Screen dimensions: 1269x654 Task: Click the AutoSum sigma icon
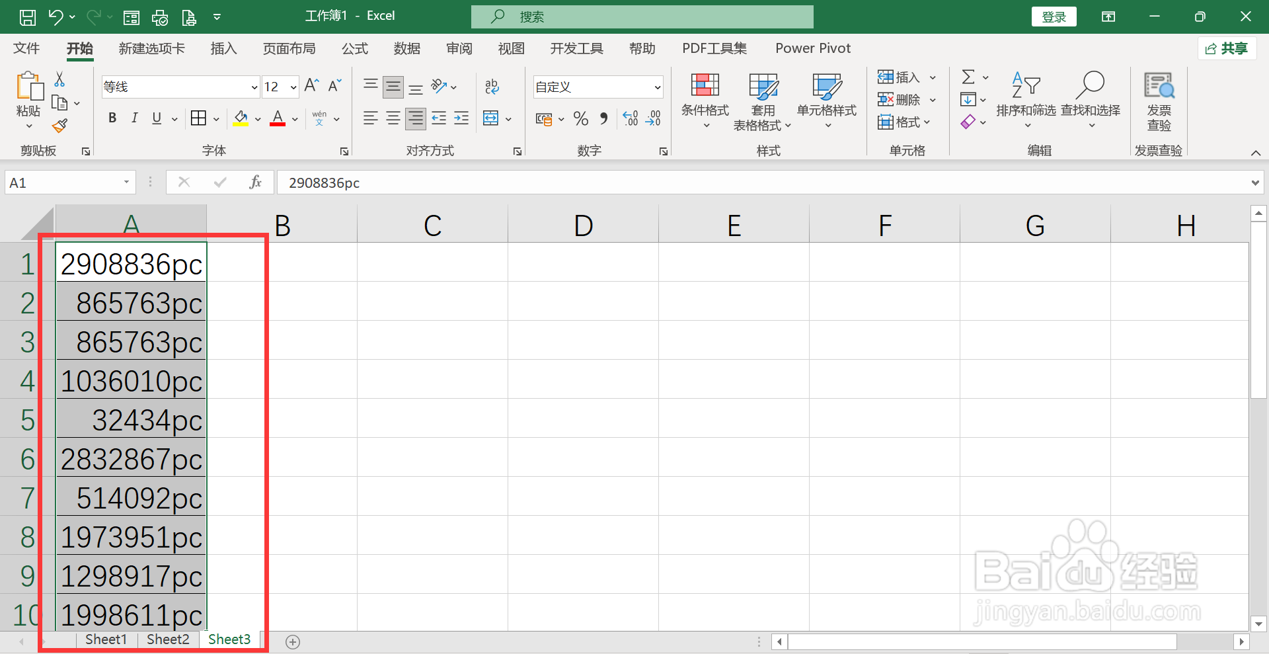tap(968, 77)
